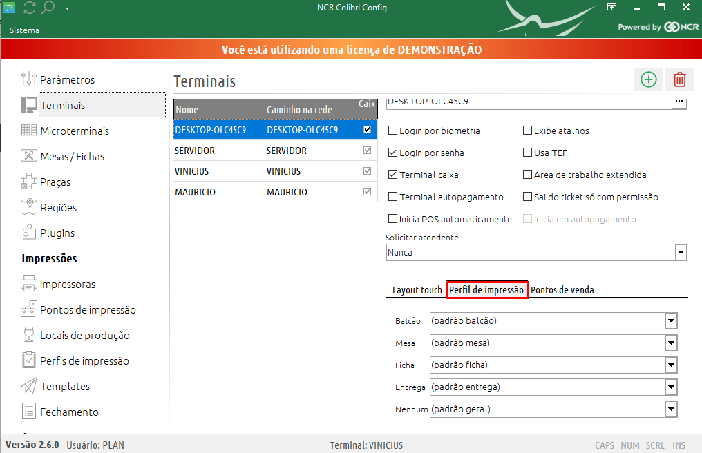Open Parâmetros via its sliders icon
The height and width of the screenshot is (453, 702).
click(x=28, y=79)
